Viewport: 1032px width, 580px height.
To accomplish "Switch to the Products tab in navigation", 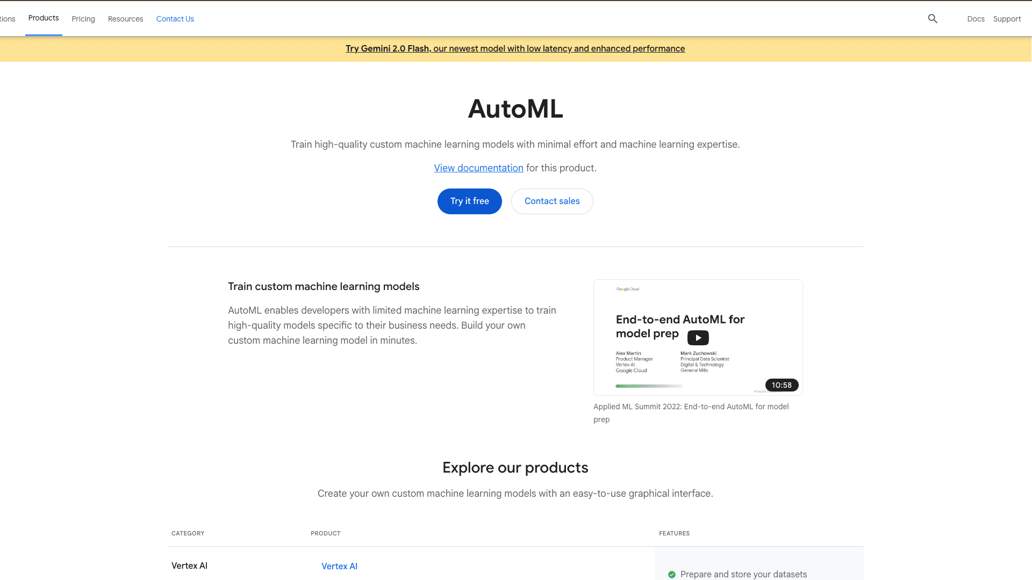I will [44, 18].
